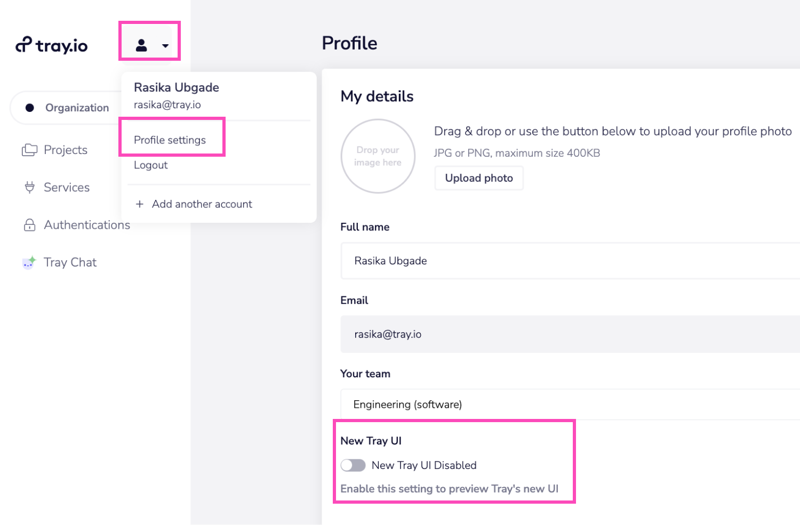Open Authentications via the lock icon

click(x=30, y=224)
